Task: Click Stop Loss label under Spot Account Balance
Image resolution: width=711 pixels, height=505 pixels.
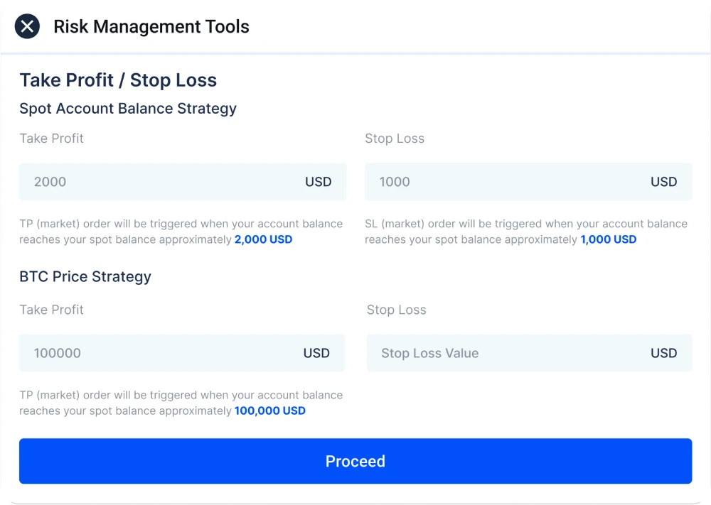Action: pos(395,139)
